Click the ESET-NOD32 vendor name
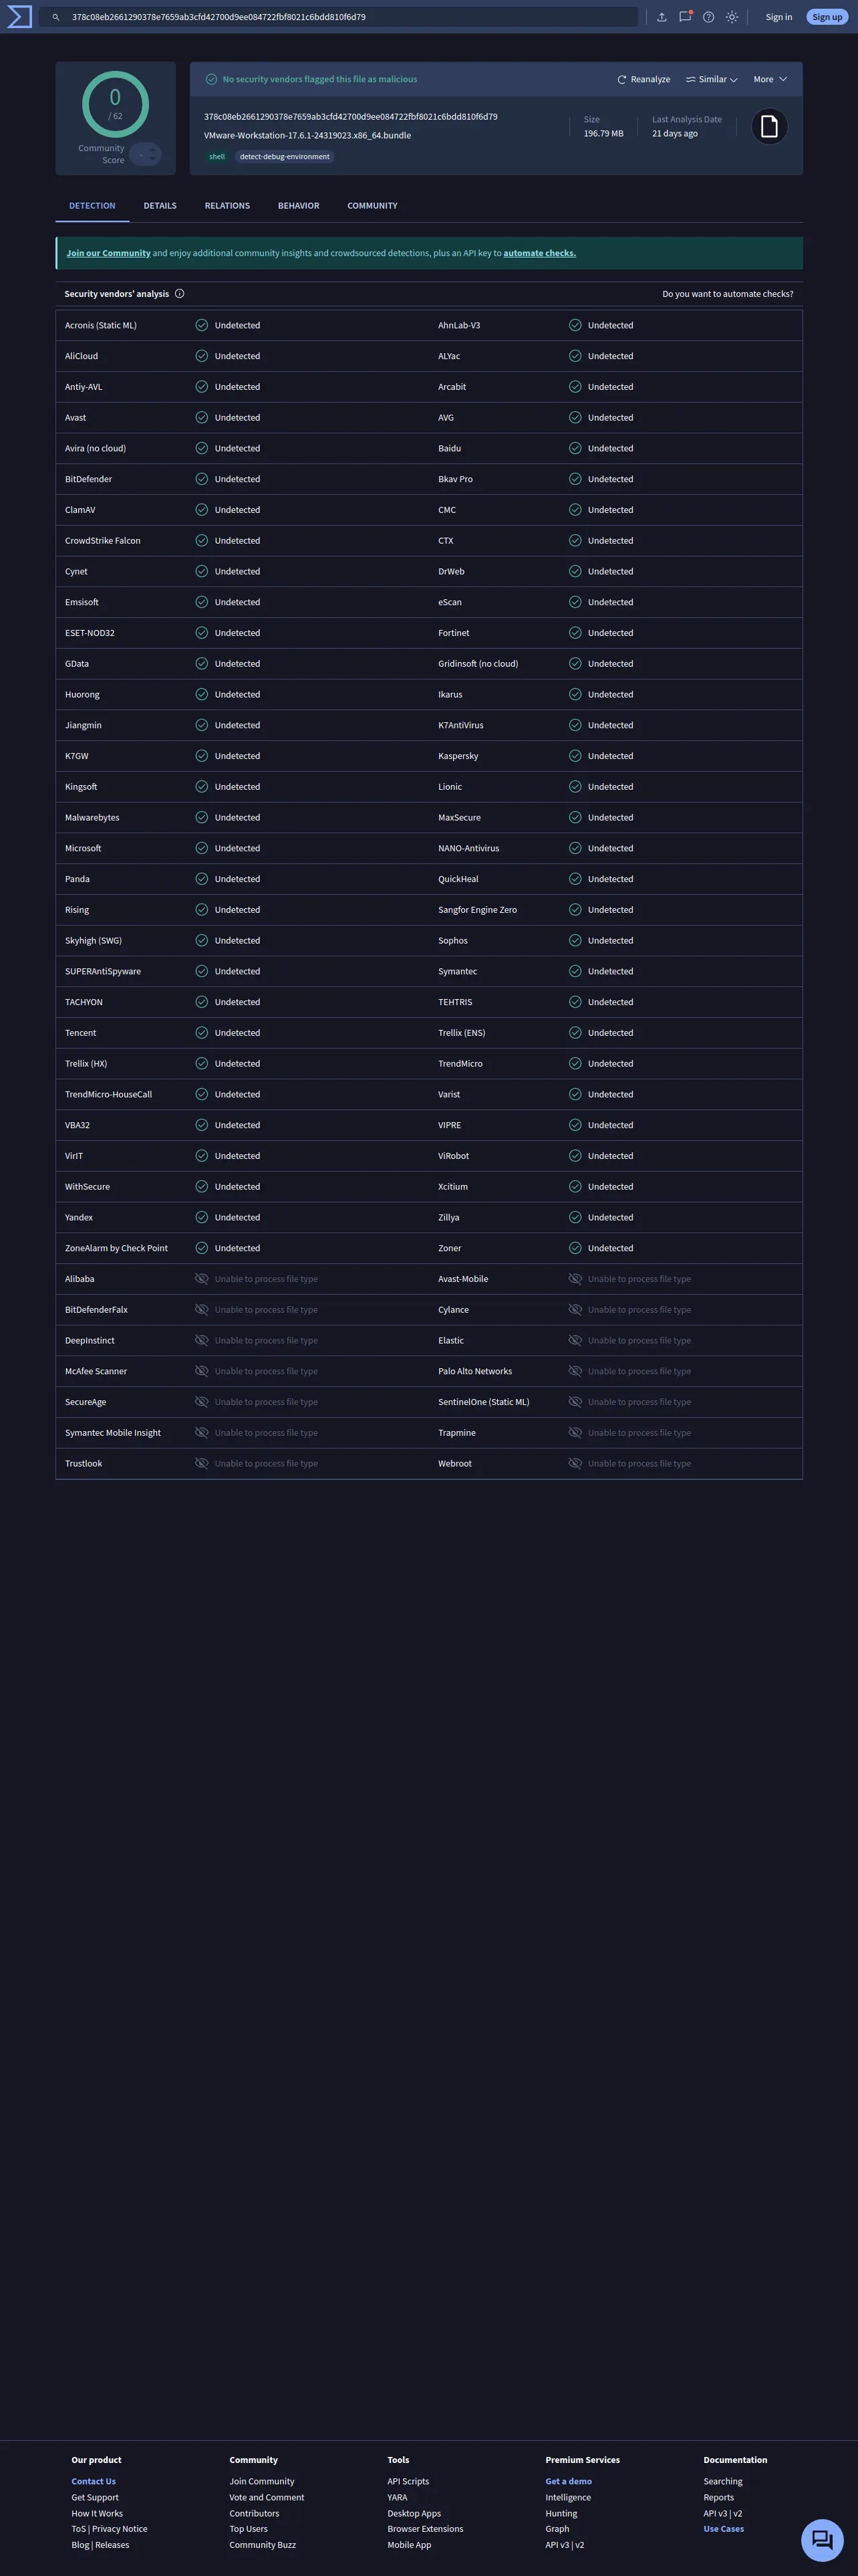This screenshot has height=2576, width=858. coord(90,633)
